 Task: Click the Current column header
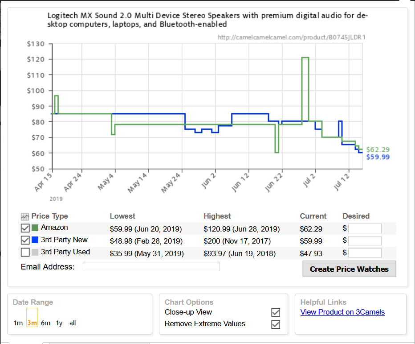click(313, 216)
